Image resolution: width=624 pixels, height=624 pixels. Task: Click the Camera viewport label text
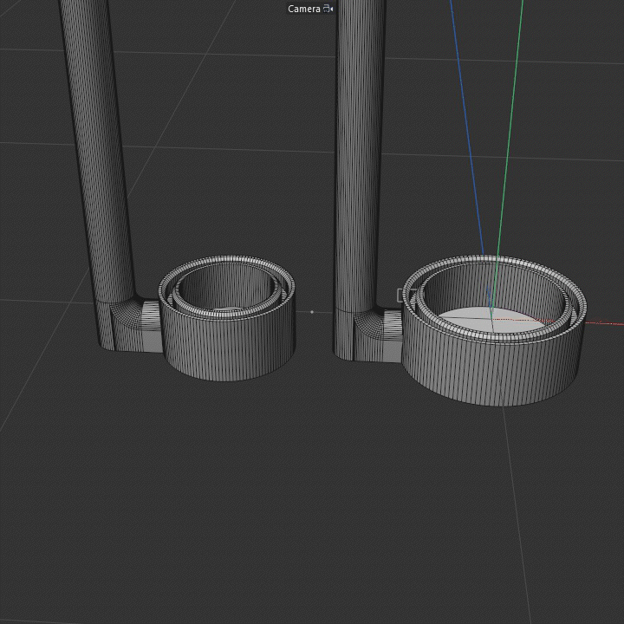coord(304,9)
